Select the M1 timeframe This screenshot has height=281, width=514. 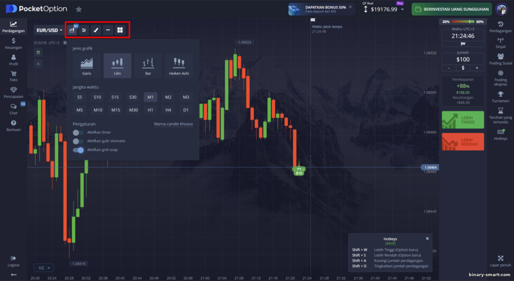pyautogui.click(x=150, y=97)
